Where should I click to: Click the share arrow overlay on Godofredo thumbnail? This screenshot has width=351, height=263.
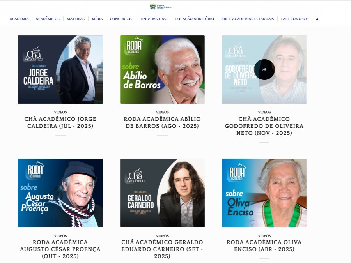click(264, 70)
